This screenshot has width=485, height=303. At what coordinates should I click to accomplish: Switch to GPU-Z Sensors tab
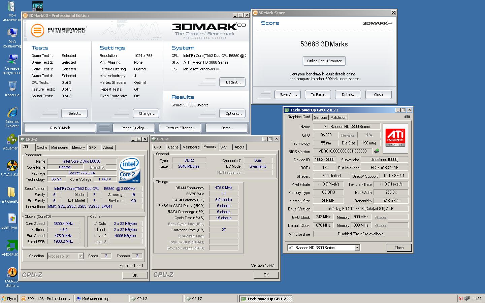click(x=320, y=117)
